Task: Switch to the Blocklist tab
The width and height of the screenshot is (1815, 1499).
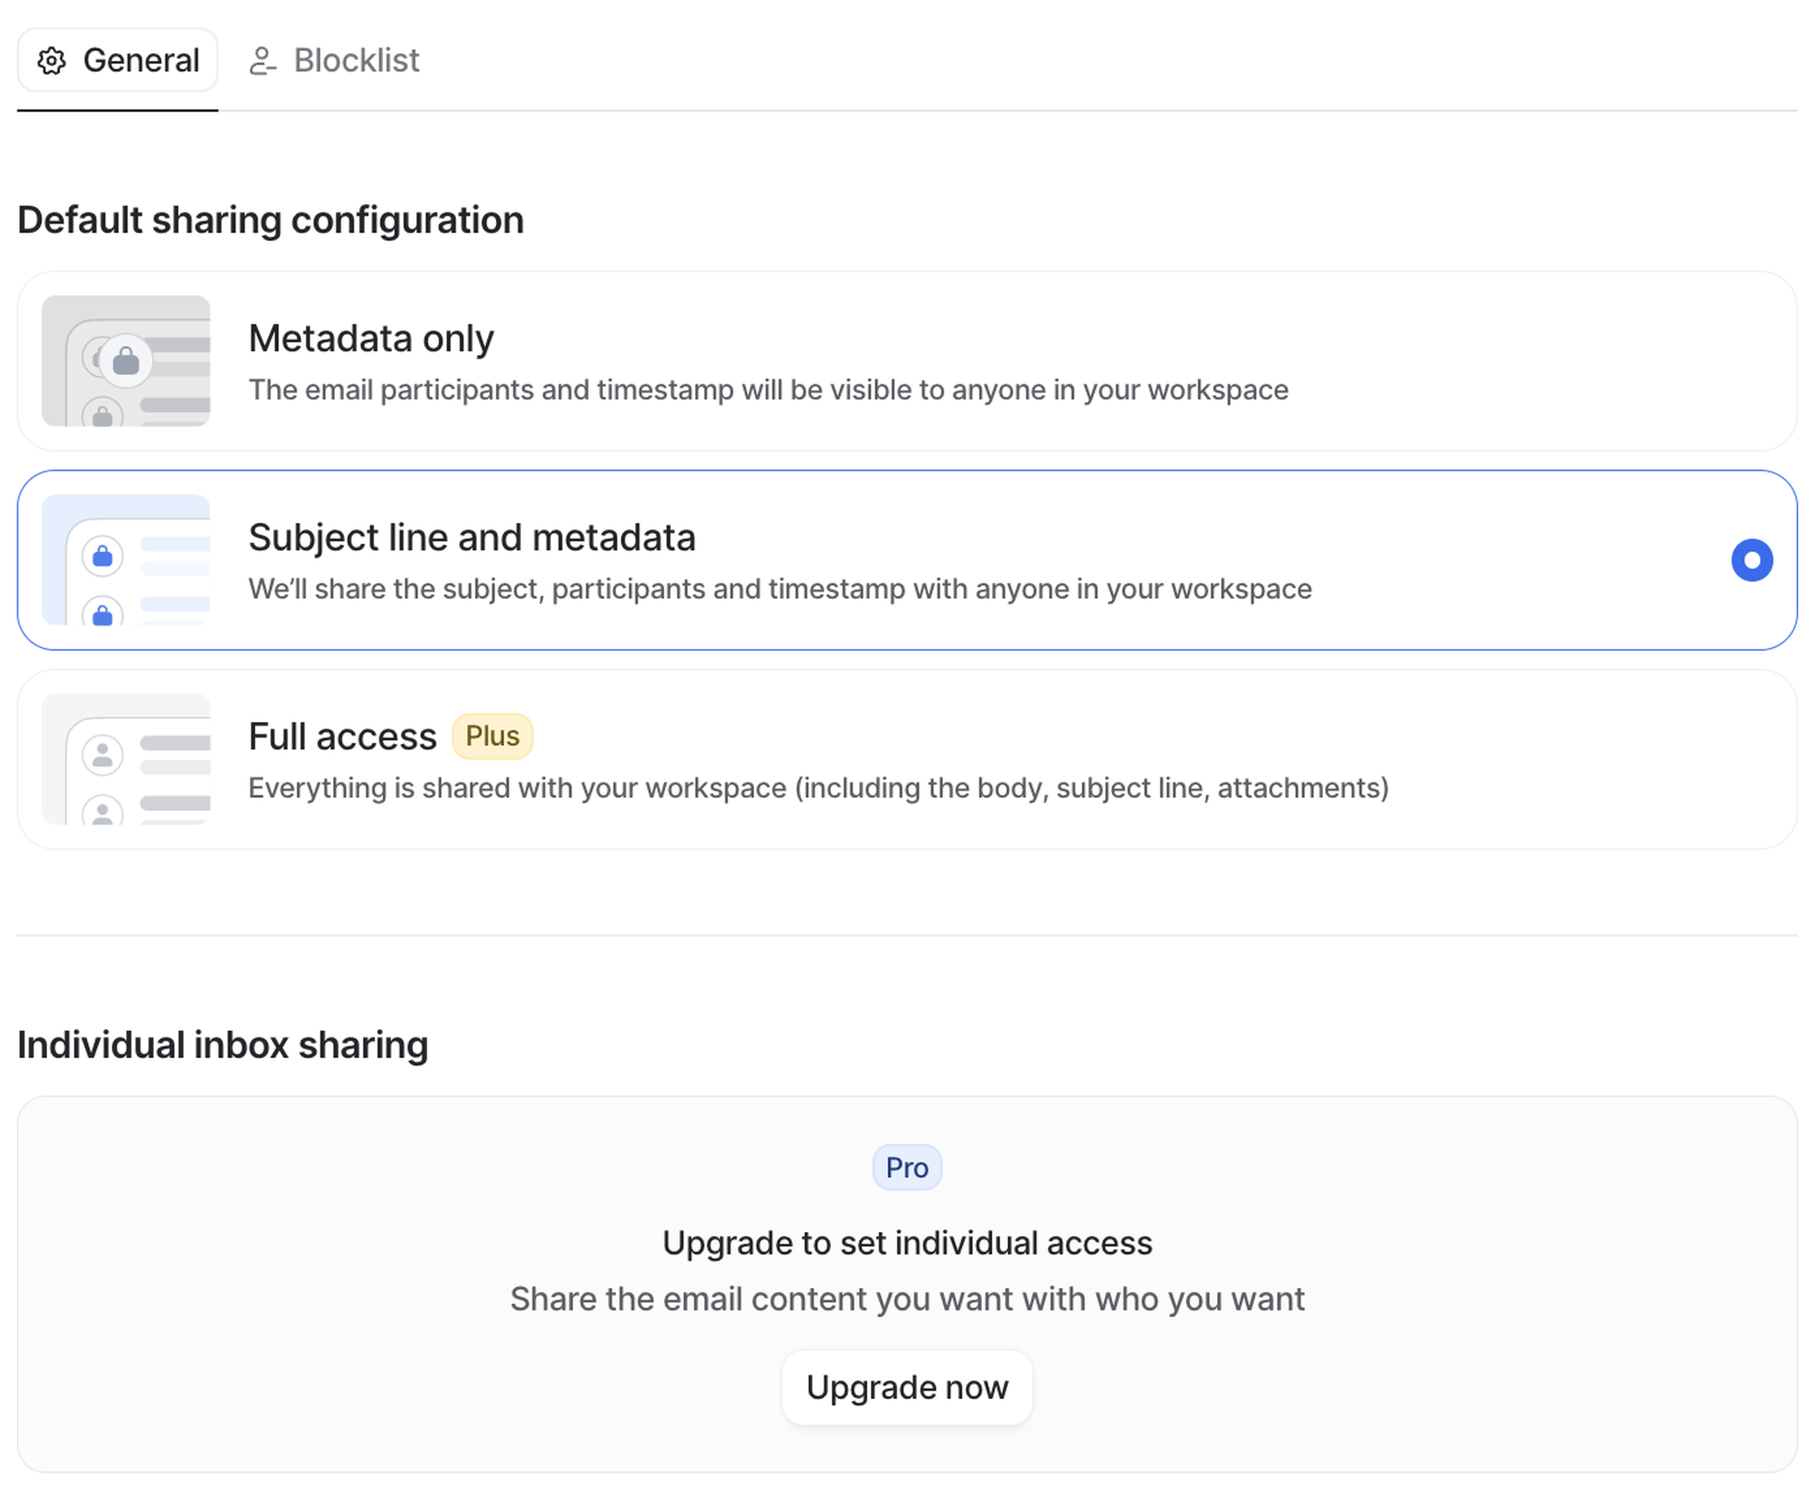Action: click(335, 61)
